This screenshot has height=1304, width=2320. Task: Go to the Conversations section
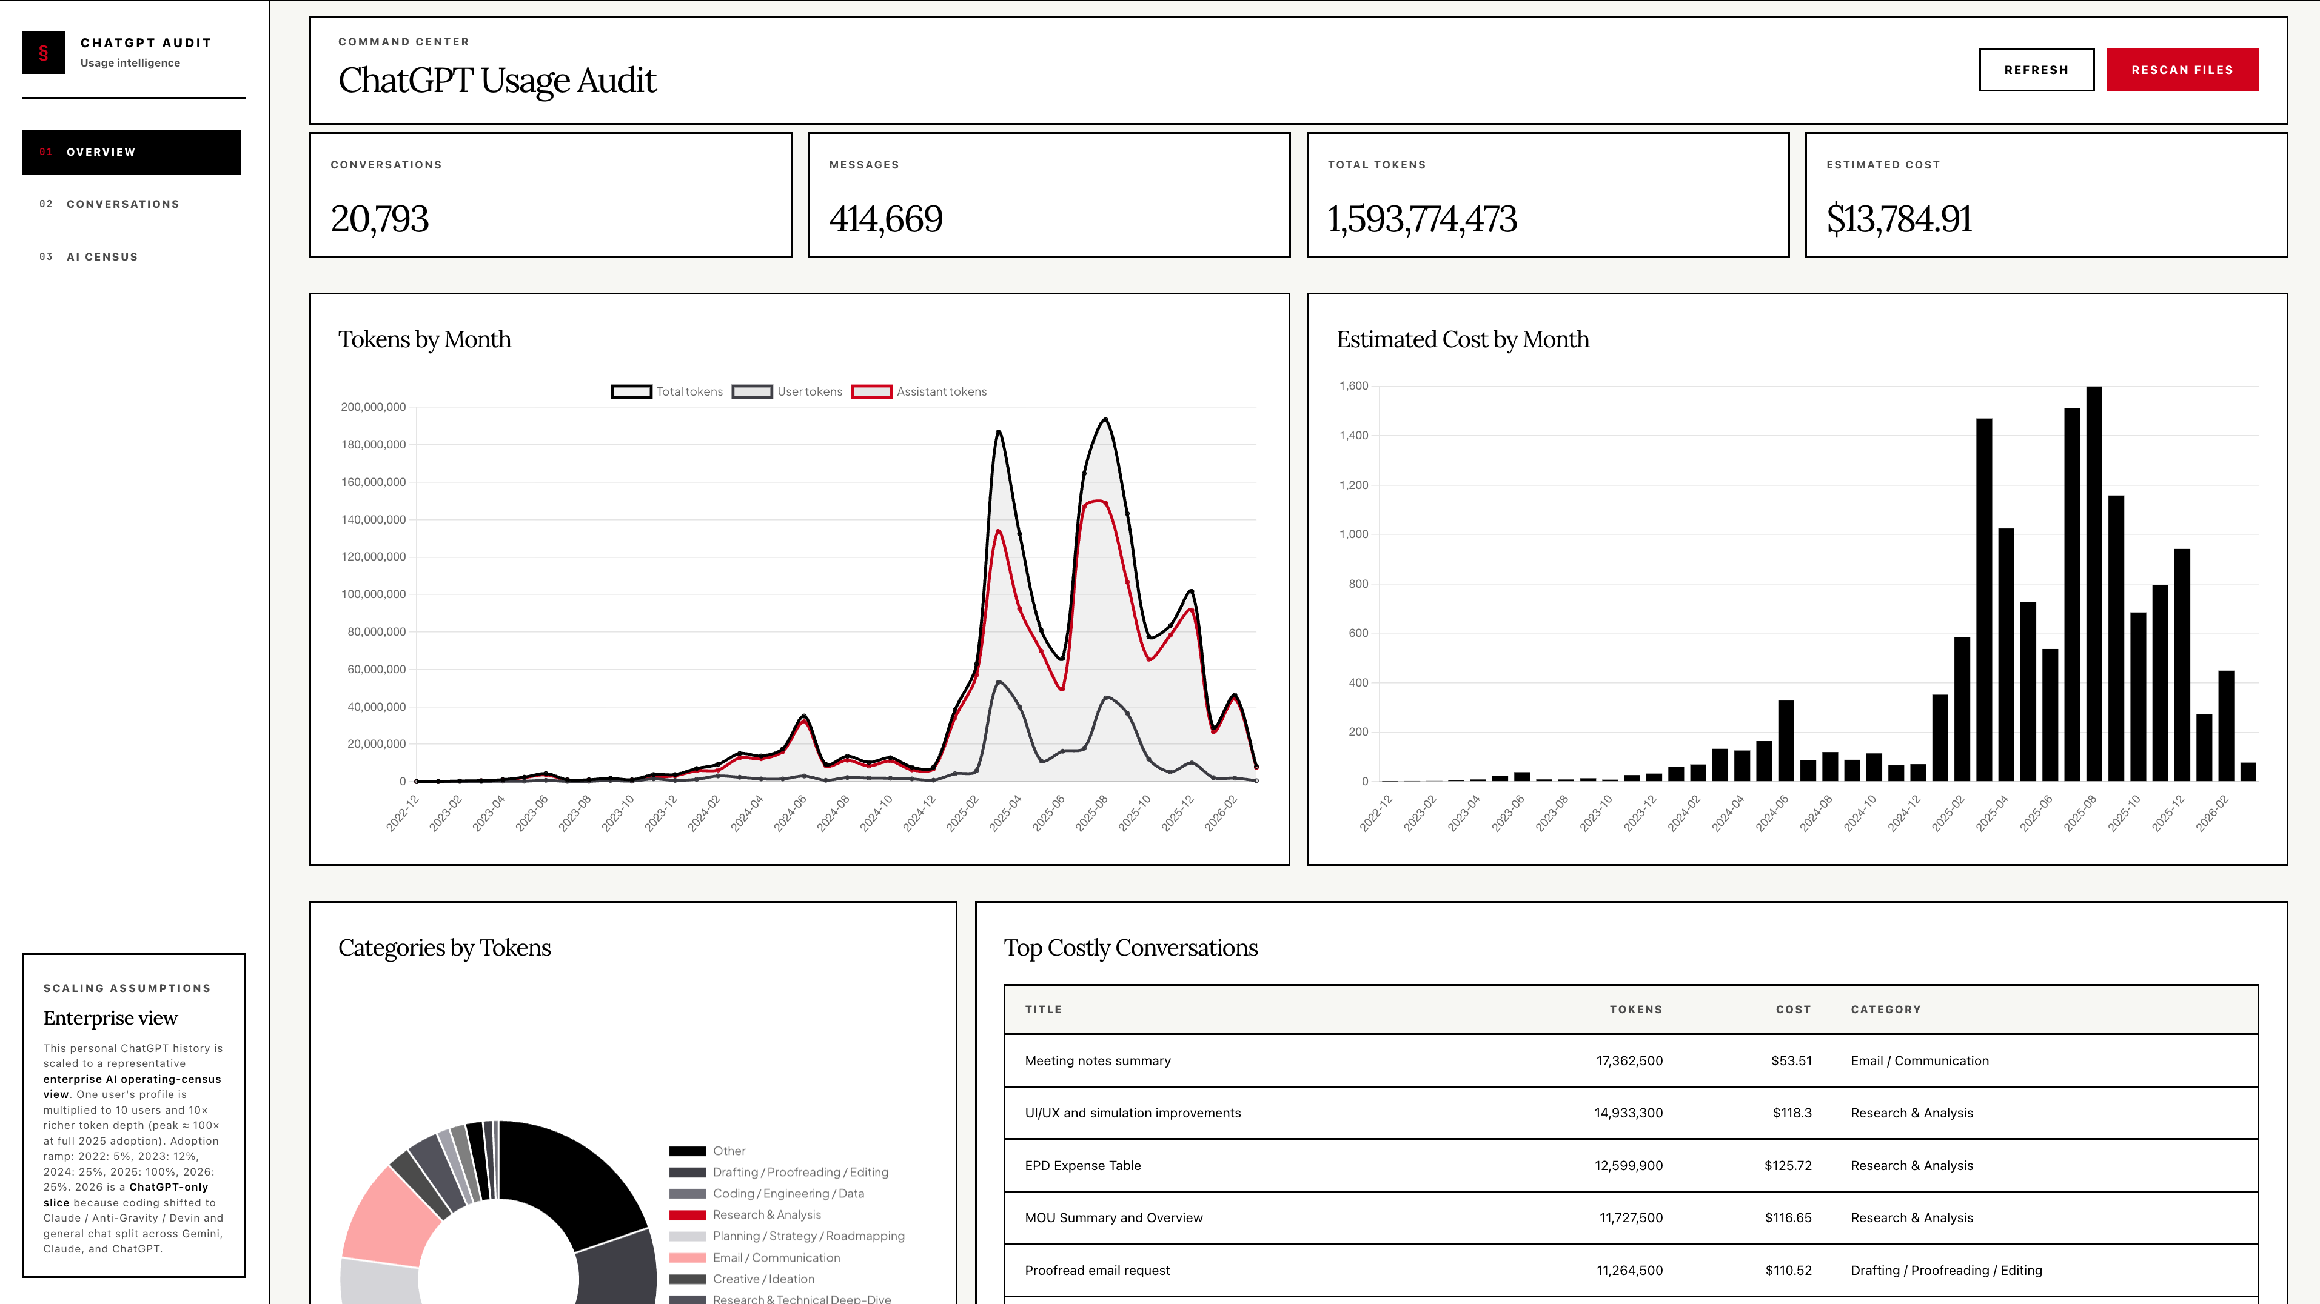coord(132,204)
